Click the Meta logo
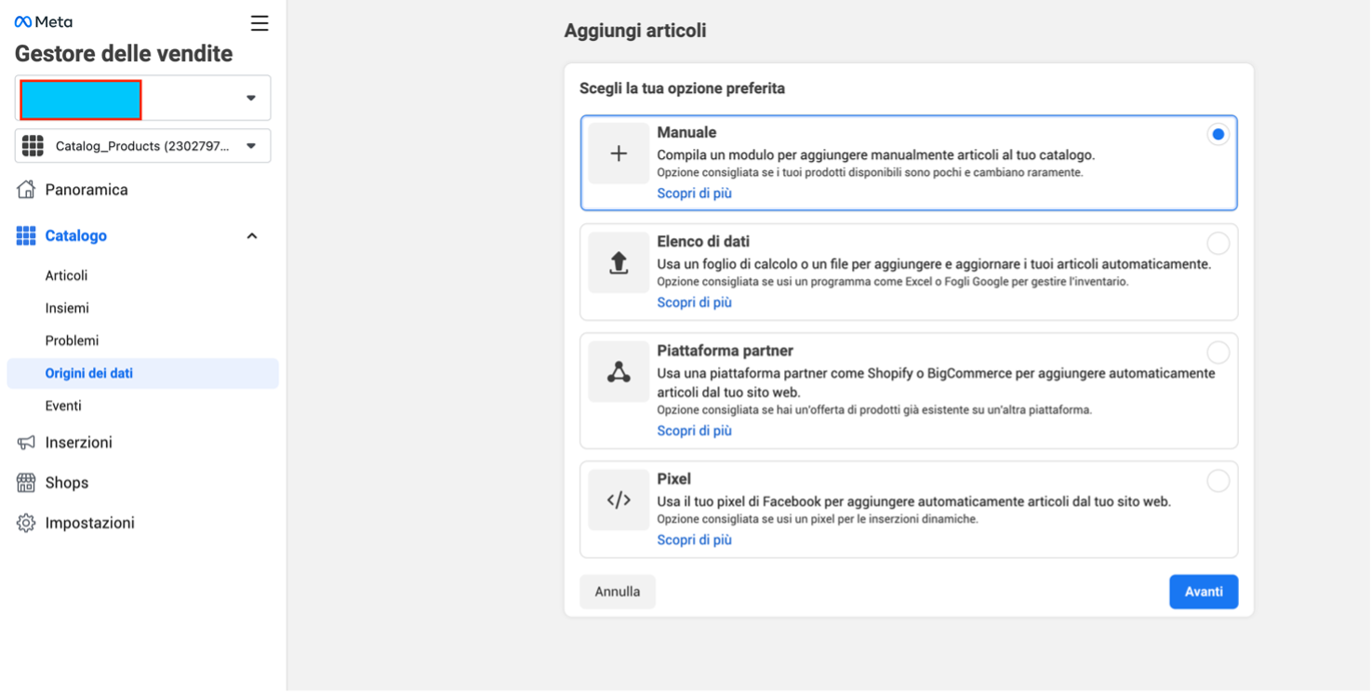The image size is (1372, 693). (43, 21)
